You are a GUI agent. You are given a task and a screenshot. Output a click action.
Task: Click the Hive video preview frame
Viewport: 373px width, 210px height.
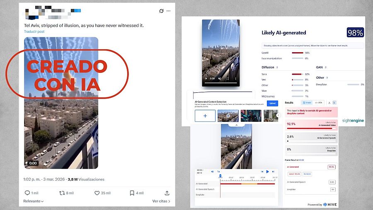[237, 147]
